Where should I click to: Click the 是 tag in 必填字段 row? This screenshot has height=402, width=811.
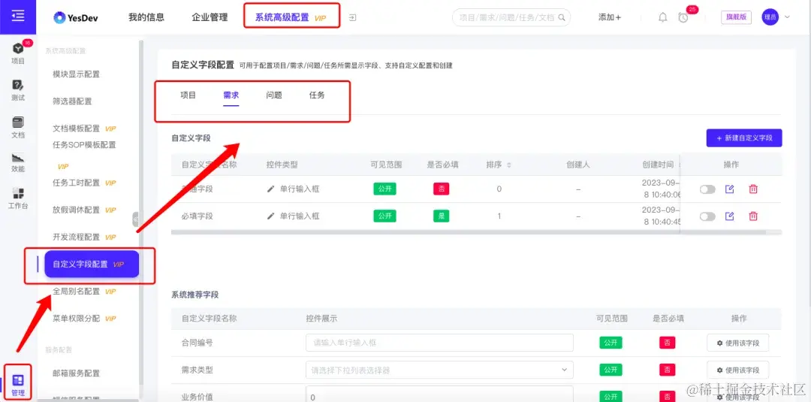(442, 216)
